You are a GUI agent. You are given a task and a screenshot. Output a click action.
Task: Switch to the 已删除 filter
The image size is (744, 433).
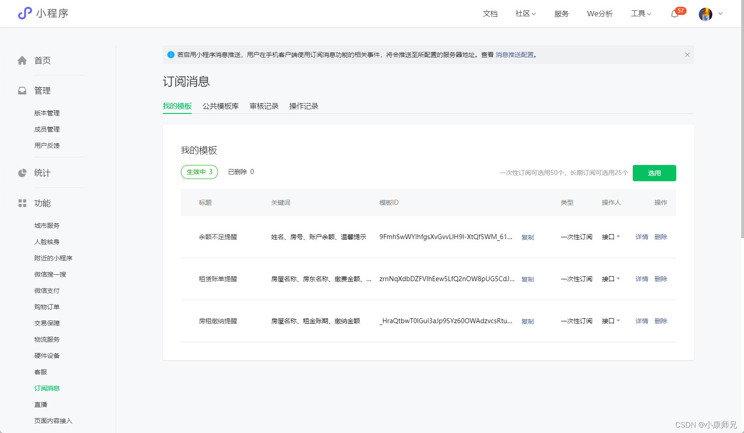pyautogui.click(x=241, y=172)
